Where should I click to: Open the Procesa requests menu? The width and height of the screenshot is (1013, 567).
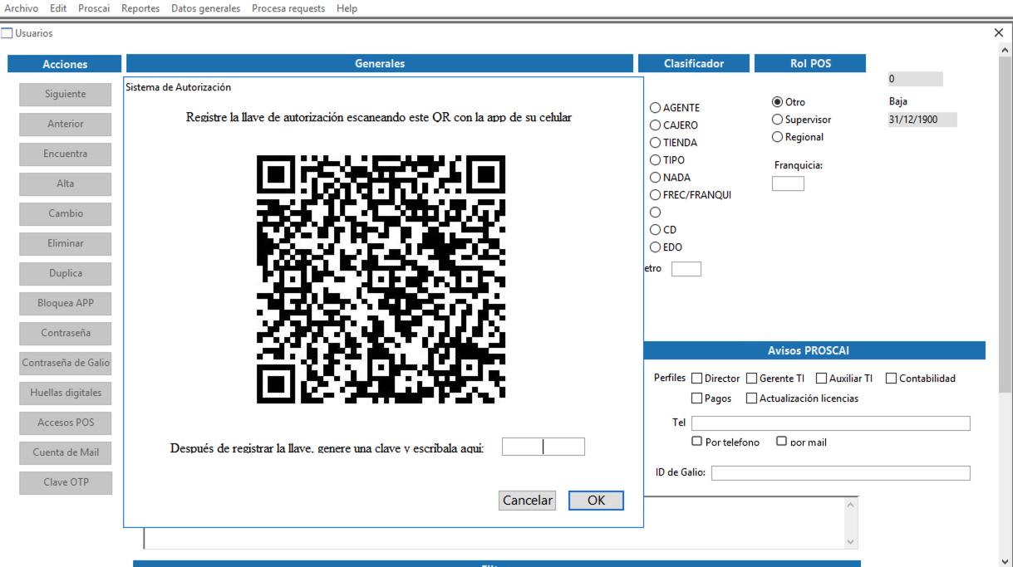tap(288, 8)
